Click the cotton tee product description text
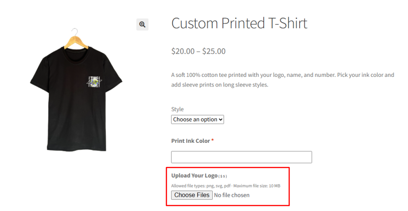The image size is (408, 211). coord(283,80)
